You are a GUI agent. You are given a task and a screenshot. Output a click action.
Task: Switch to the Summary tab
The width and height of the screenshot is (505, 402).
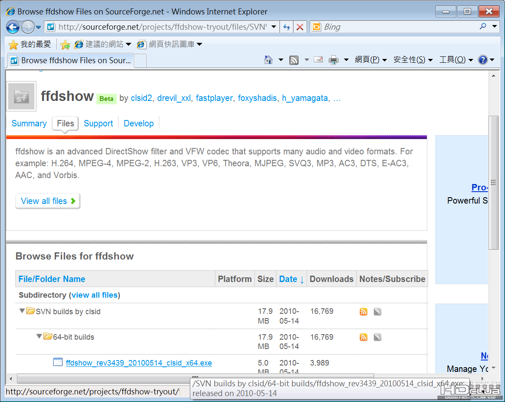(x=29, y=123)
